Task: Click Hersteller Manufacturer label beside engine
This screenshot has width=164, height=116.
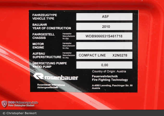Action: (x=69, y=46)
